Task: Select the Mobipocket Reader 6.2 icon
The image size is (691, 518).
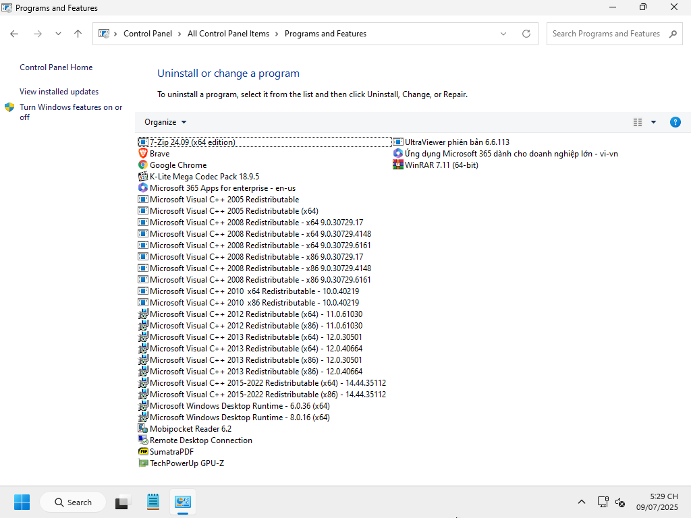Action: pos(143,429)
